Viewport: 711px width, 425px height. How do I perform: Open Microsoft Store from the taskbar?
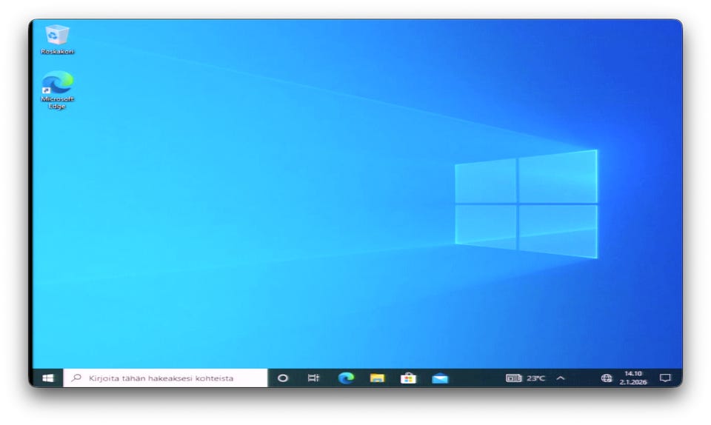click(x=408, y=378)
